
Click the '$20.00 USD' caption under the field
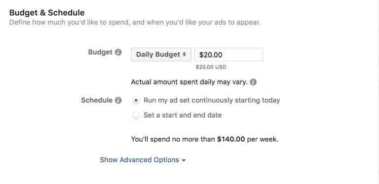[x=211, y=67]
